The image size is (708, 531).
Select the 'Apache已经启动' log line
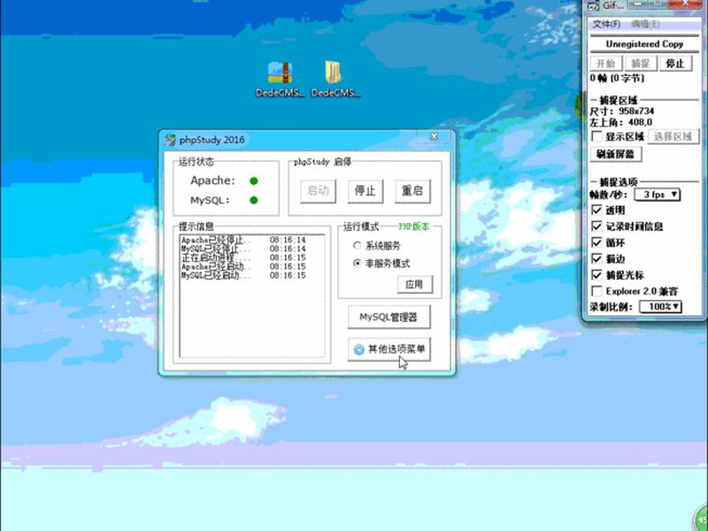(244, 266)
